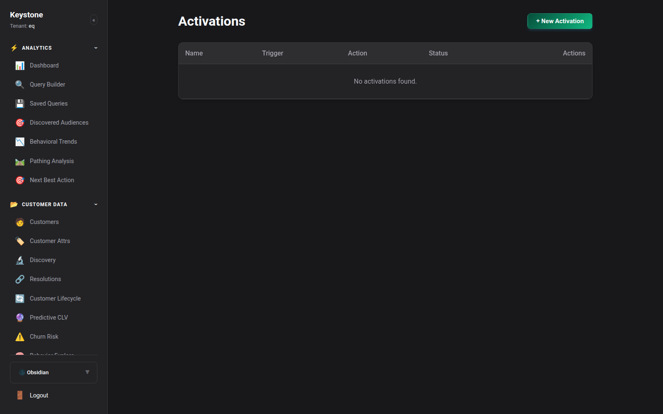
Task: Click the Customers person icon
Action: coord(20,222)
